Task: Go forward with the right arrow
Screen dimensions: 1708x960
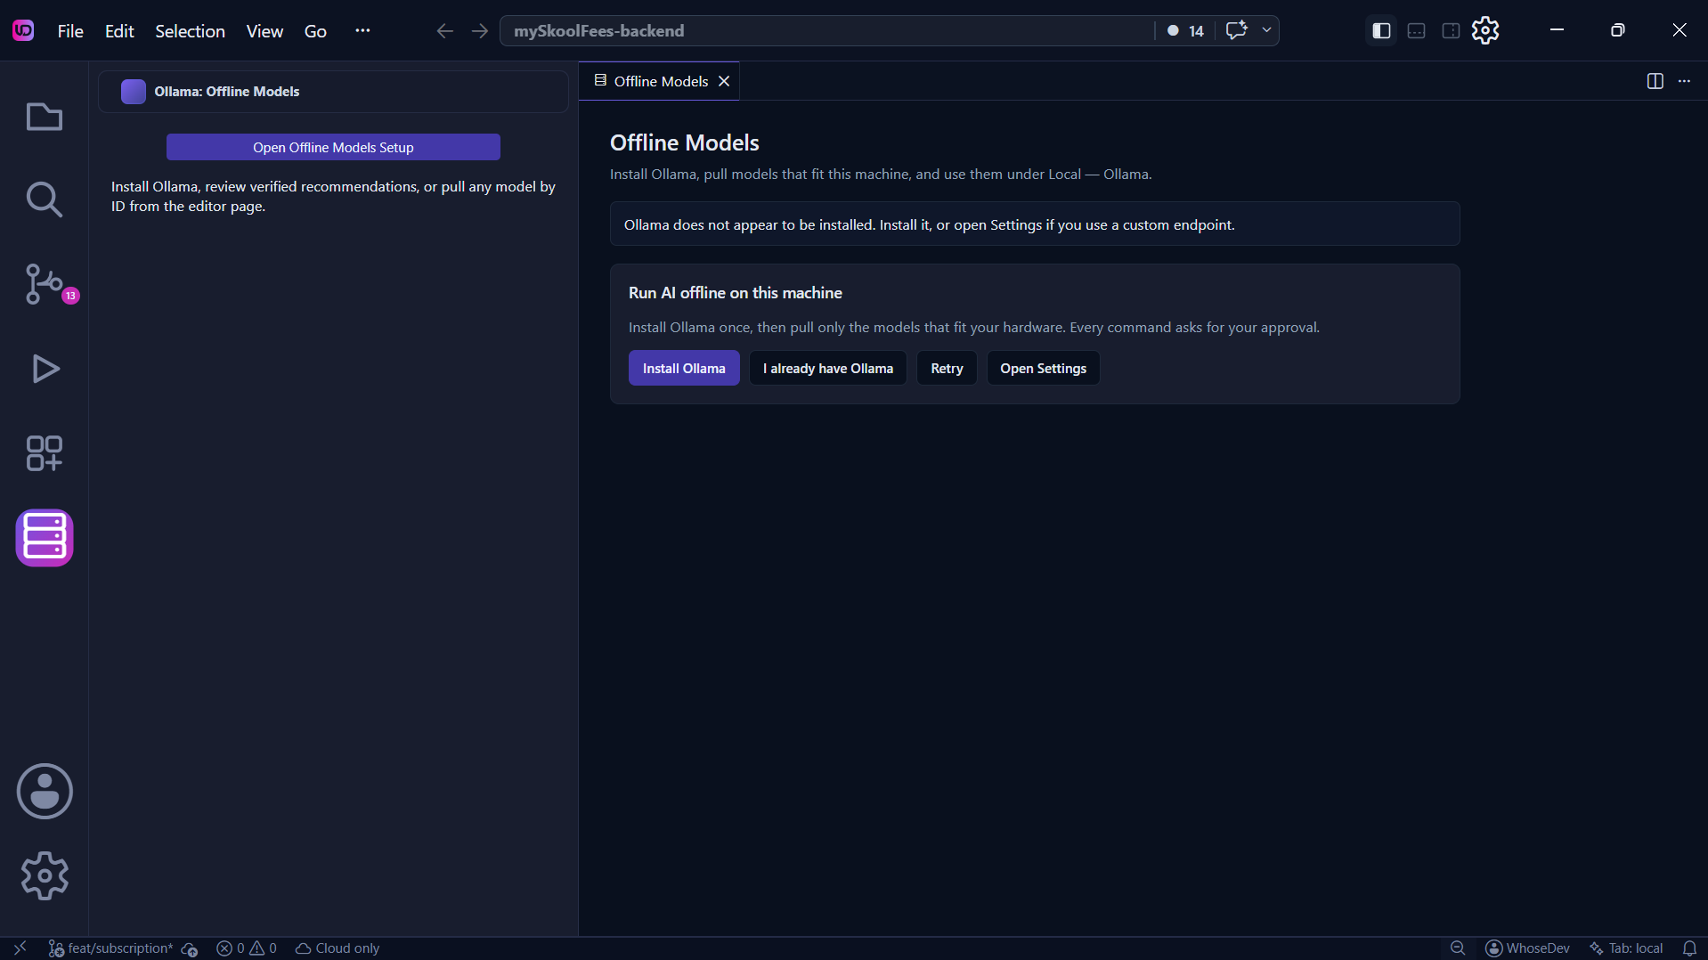Action: coord(480,30)
